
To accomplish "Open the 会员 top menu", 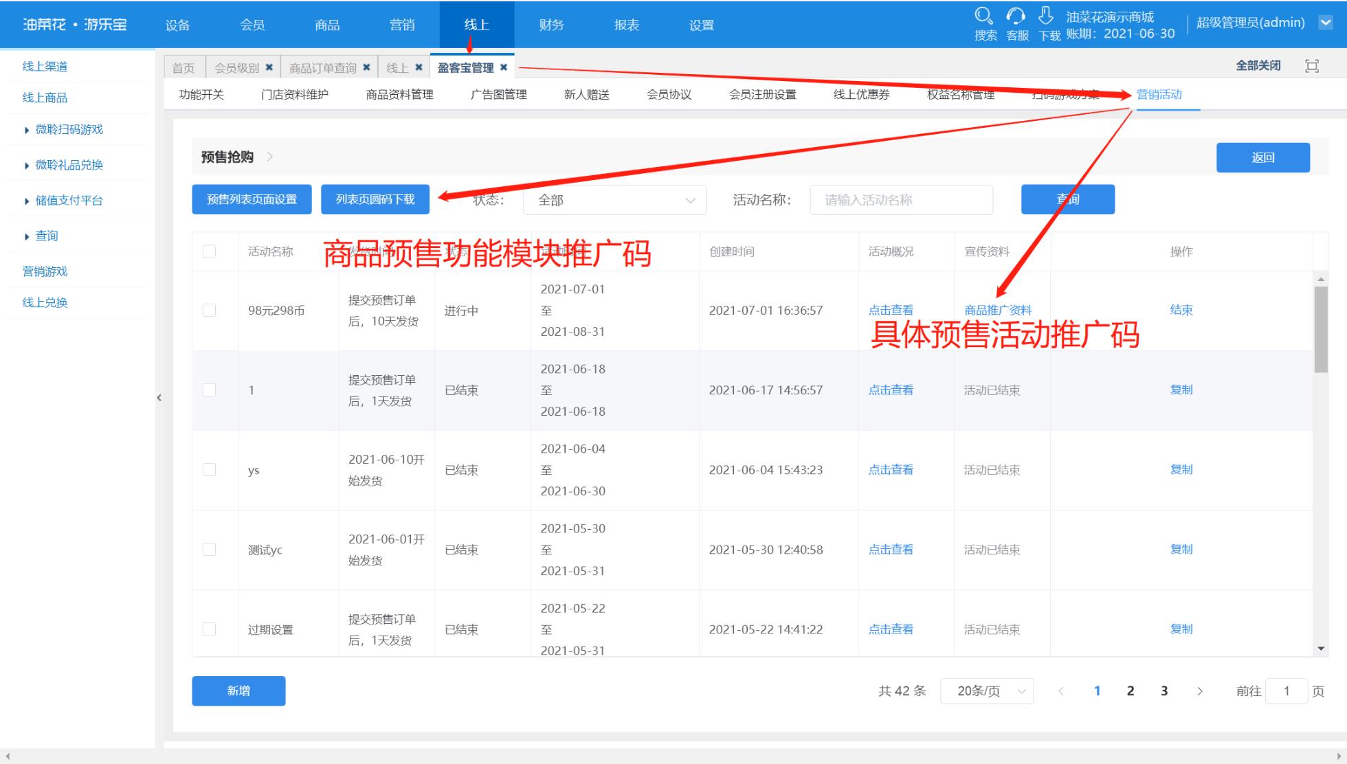I will [252, 25].
